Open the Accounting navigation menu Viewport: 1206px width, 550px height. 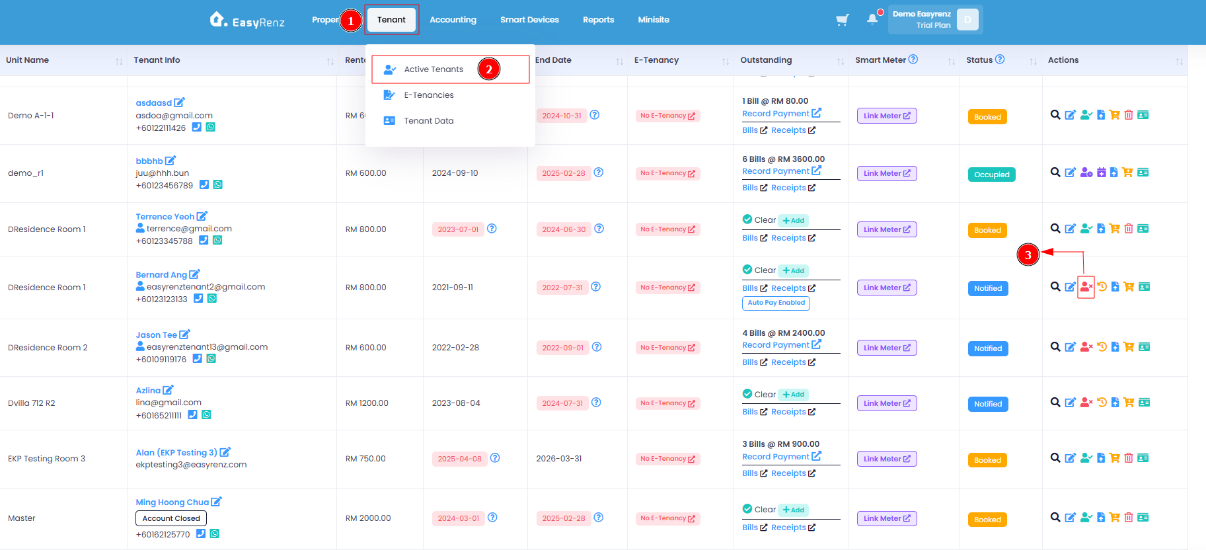453,20
